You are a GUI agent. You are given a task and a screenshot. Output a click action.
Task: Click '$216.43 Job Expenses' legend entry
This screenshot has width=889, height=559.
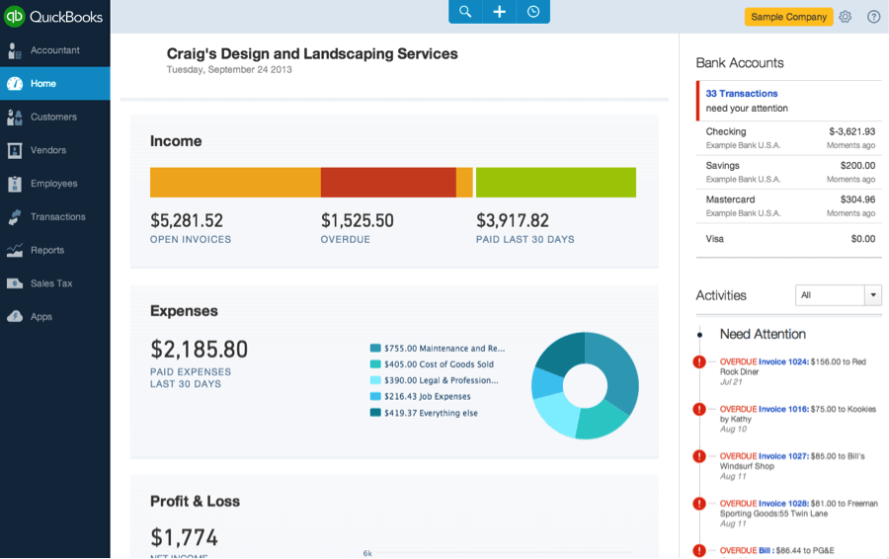420,396
